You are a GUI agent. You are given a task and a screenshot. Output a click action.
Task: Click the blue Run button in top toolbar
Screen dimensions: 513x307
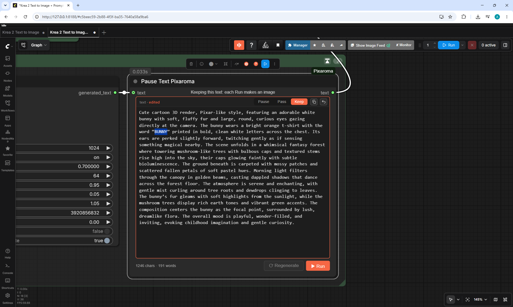tap(449, 45)
